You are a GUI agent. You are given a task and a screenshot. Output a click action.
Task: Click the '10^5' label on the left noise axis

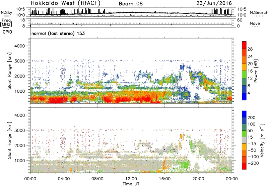20,9
